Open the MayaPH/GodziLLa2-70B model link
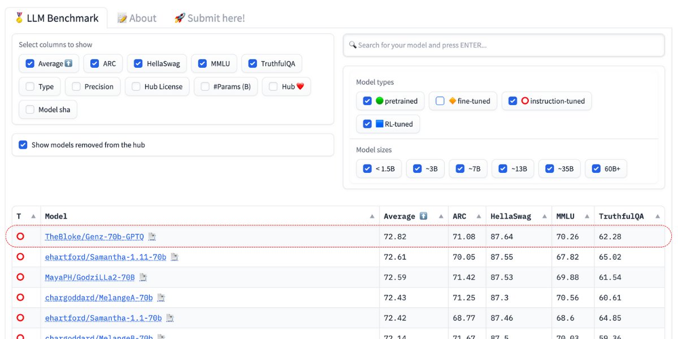The width and height of the screenshot is (678, 339). click(x=90, y=277)
